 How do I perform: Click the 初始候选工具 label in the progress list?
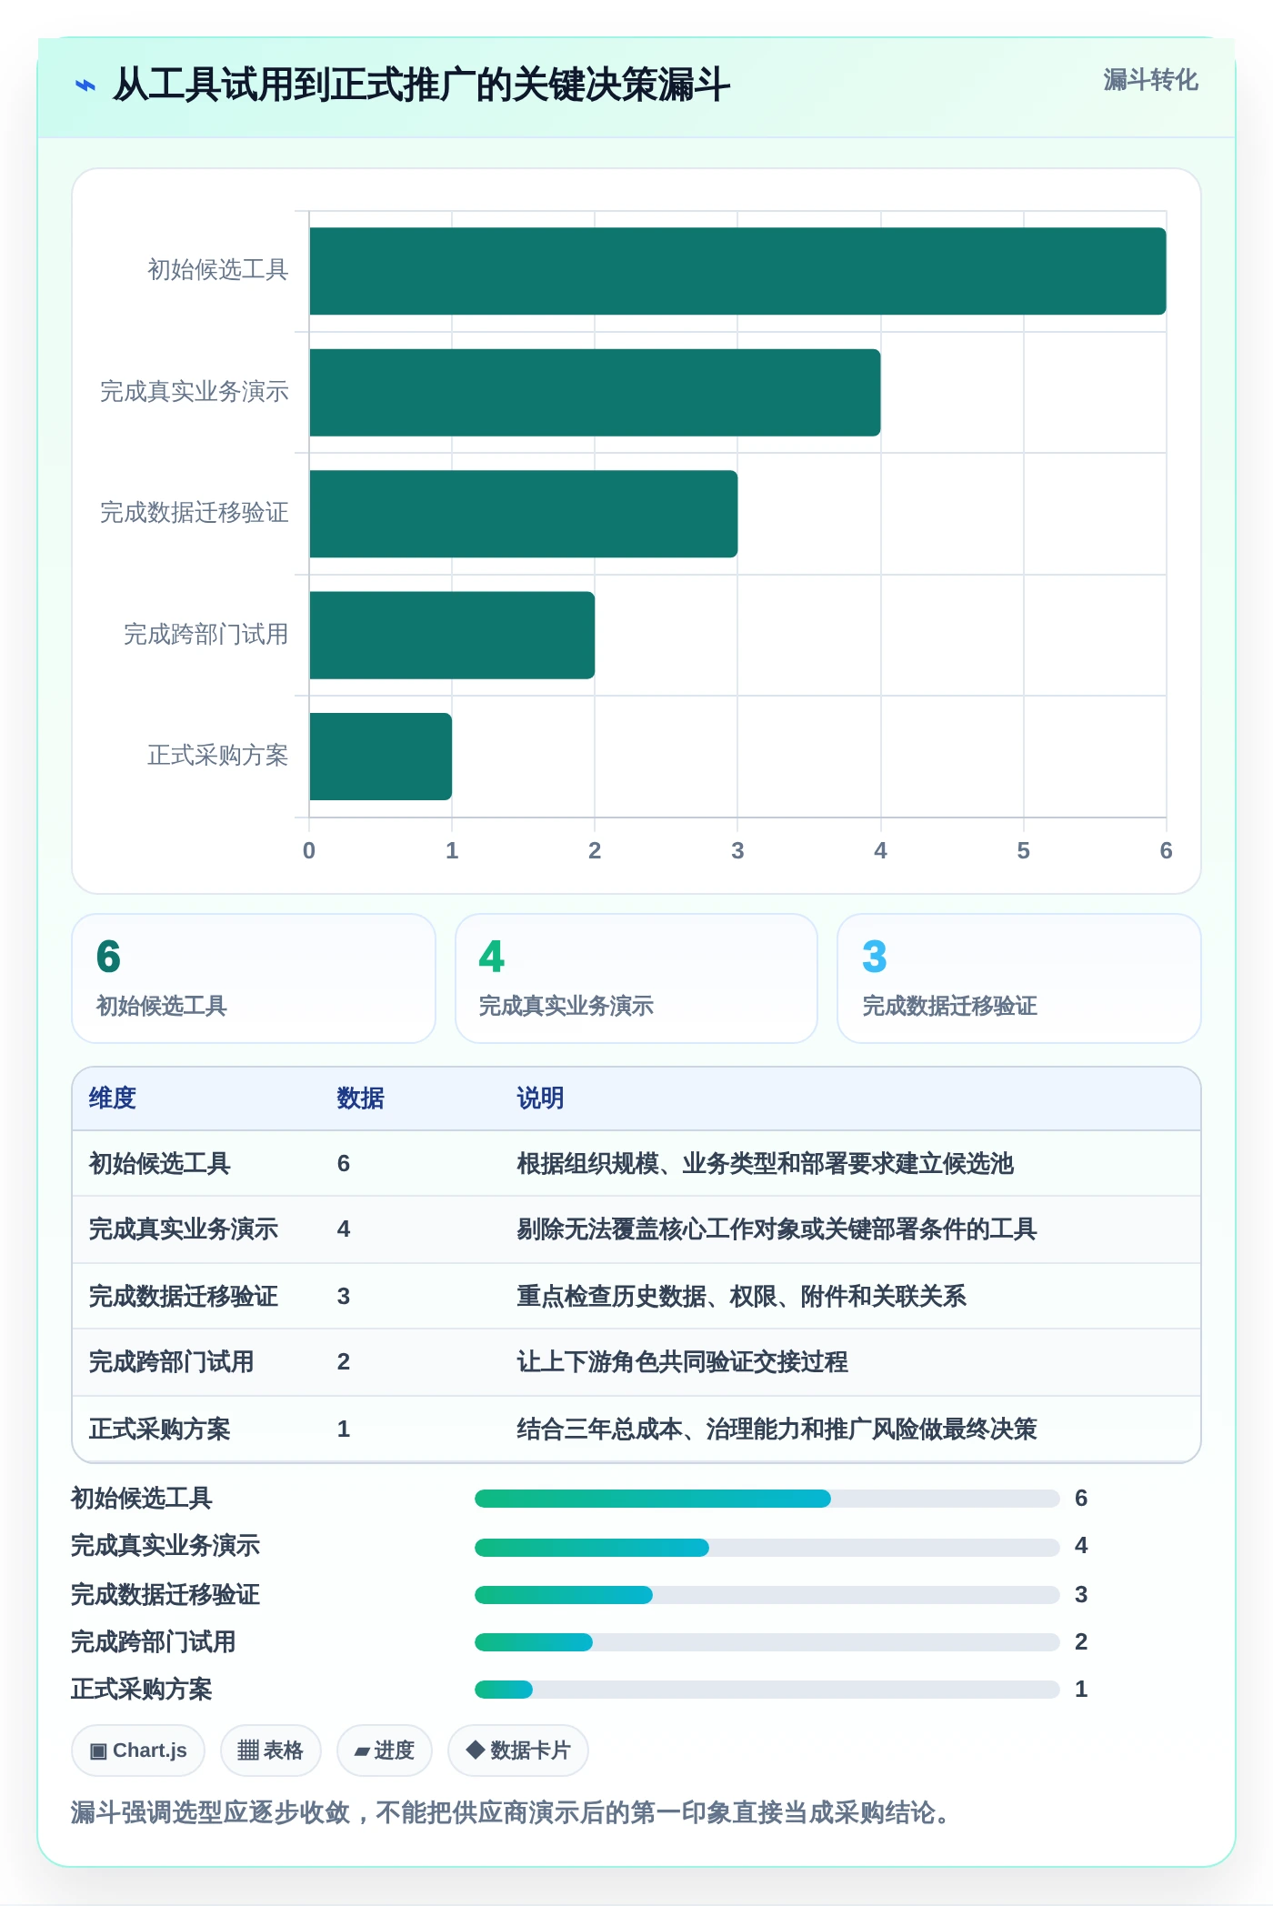[142, 1499]
